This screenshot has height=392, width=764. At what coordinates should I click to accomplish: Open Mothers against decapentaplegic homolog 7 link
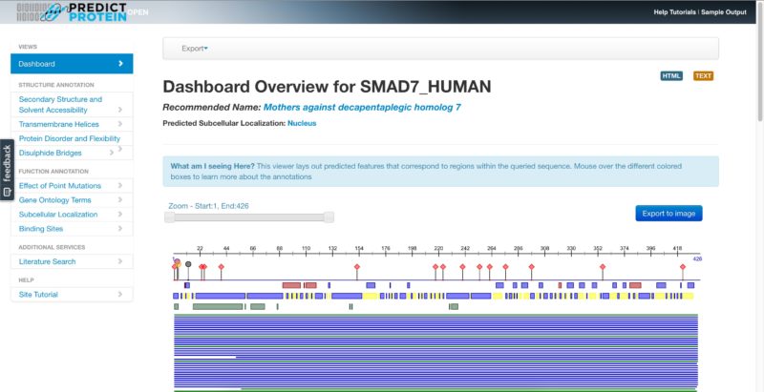coord(362,108)
